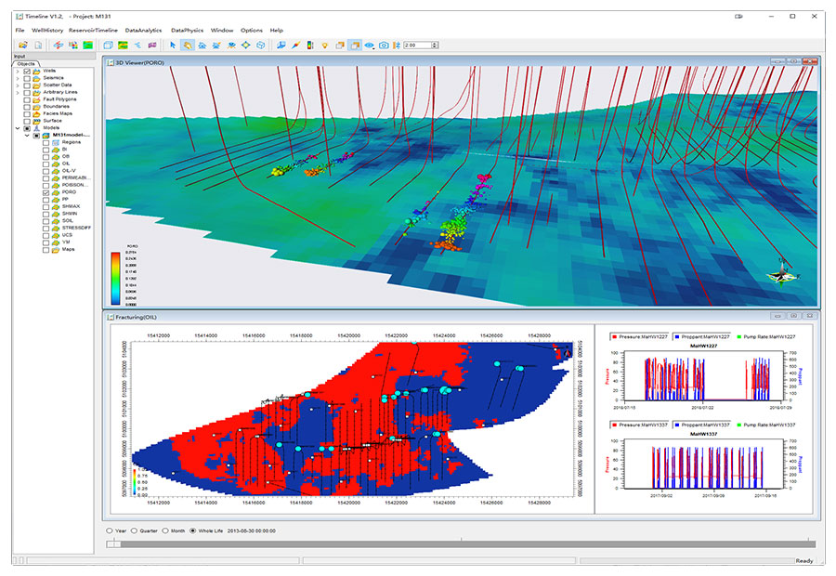This screenshot has height=576, width=836.
Task: Open the 3D box viewer toolbar icon
Action: (x=109, y=46)
